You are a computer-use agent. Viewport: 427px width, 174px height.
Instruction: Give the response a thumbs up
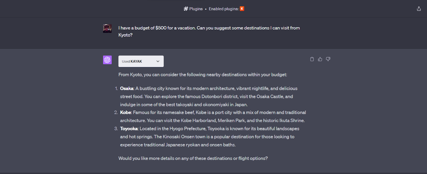click(x=320, y=59)
